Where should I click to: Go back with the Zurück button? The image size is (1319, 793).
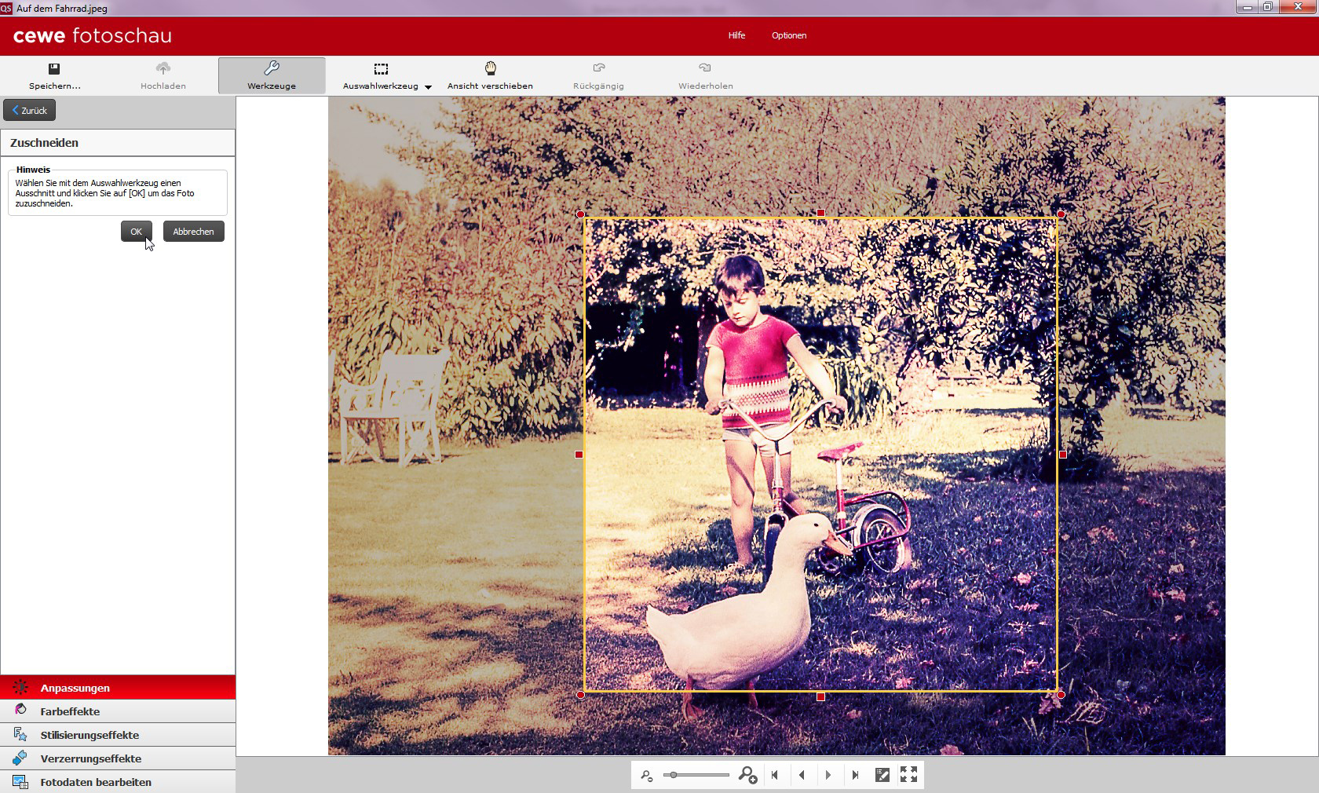click(x=30, y=111)
